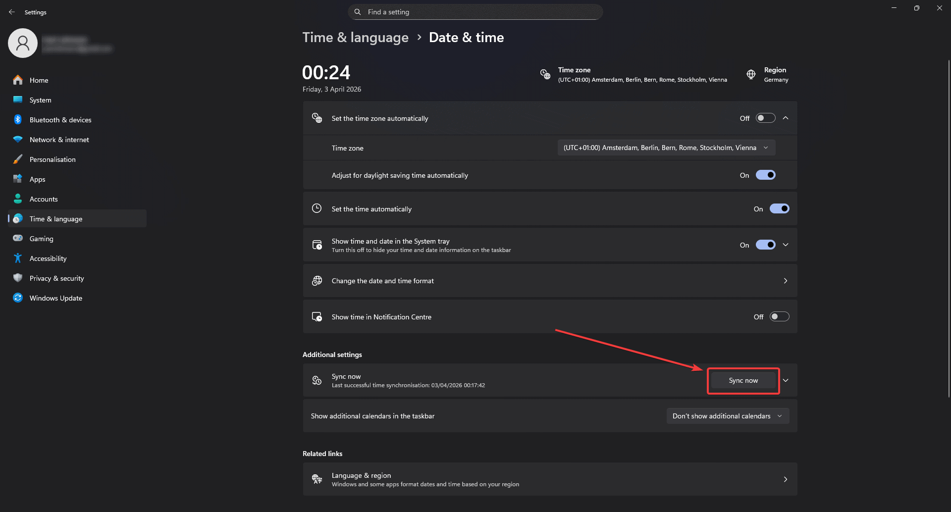
Task: Open Change the date and time format
Action: tap(550, 281)
